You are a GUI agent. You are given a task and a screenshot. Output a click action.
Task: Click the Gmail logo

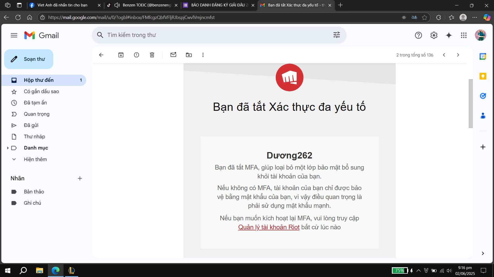[41, 35]
